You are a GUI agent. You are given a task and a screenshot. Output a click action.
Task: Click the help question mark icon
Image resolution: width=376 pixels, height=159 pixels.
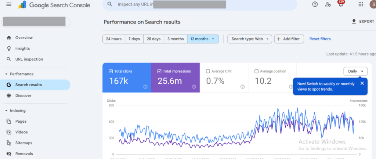(315, 4)
